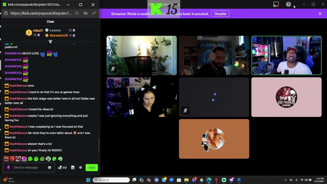Open Discord from the taskbar
Screen dimensions: 327x184
tap(231, 180)
